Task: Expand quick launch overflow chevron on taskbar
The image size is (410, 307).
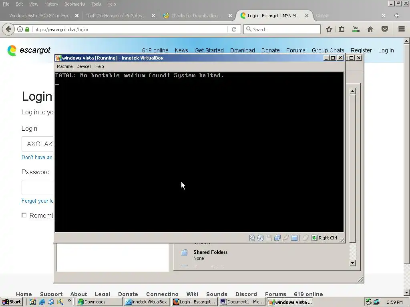Action: 69,301
